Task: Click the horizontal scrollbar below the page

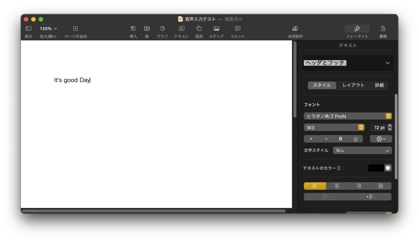Action: [x=154, y=211]
